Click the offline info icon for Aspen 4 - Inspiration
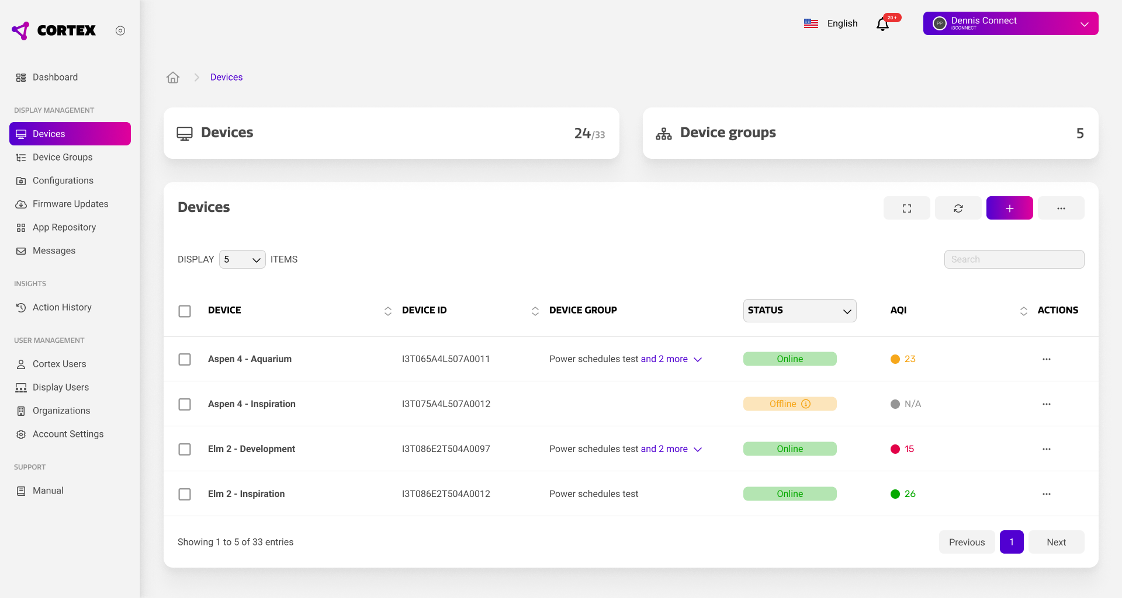This screenshot has height=598, width=1122. (806, 404)
